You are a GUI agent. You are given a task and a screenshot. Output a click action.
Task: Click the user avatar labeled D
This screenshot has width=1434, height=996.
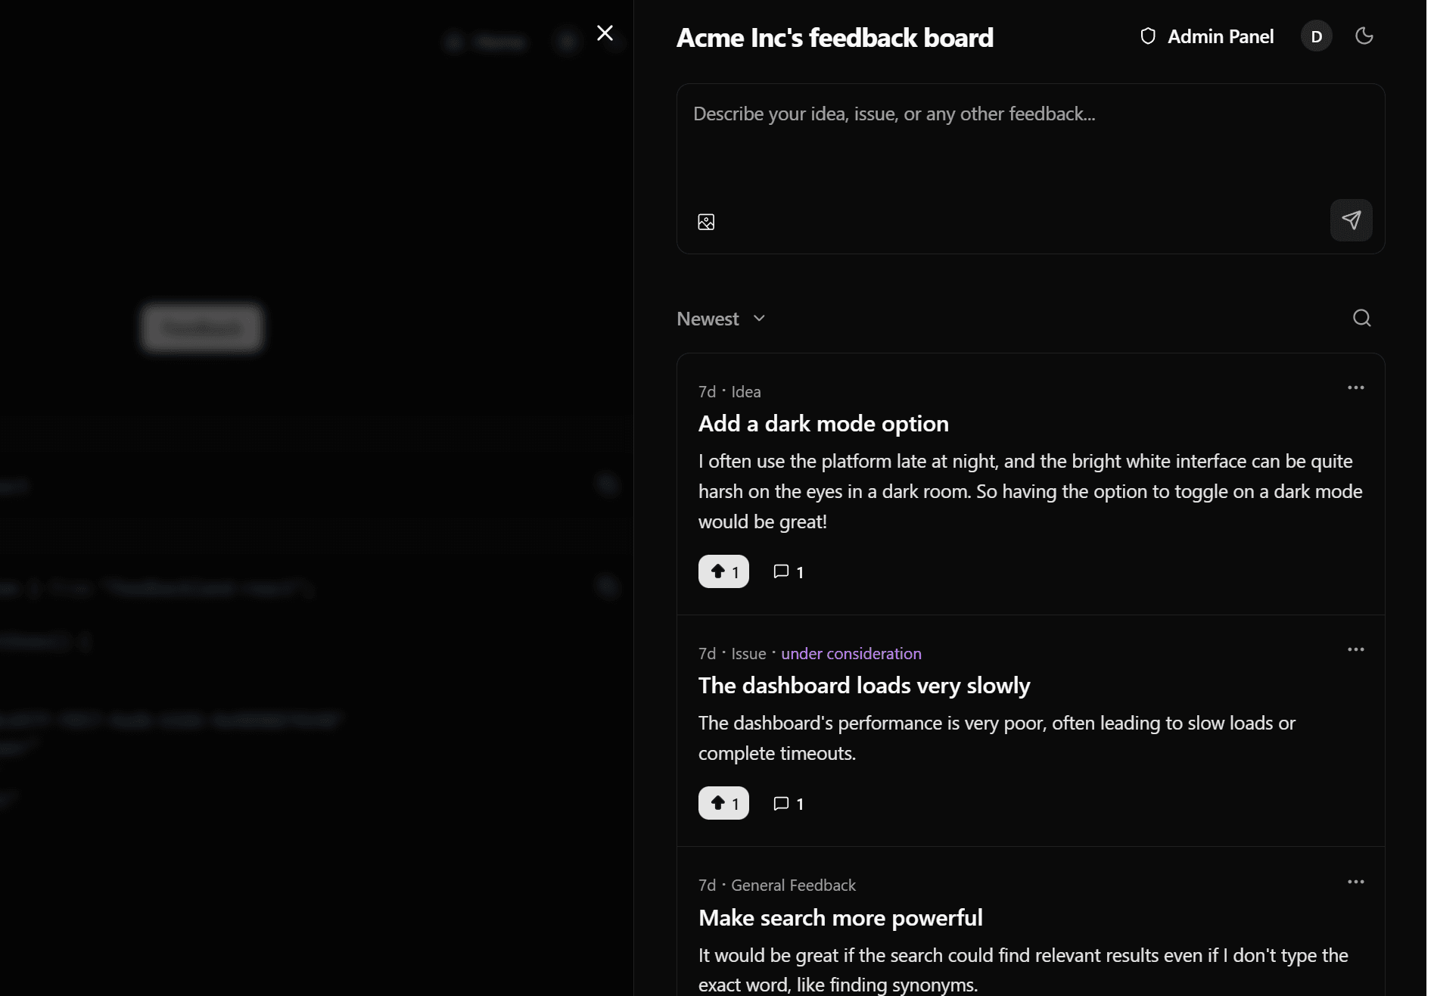coord(1316,36)
